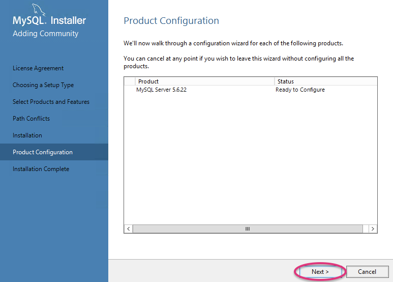Click the Adding Community subtitle
Viewport: 393px width, 282px height.
[46, 34]
